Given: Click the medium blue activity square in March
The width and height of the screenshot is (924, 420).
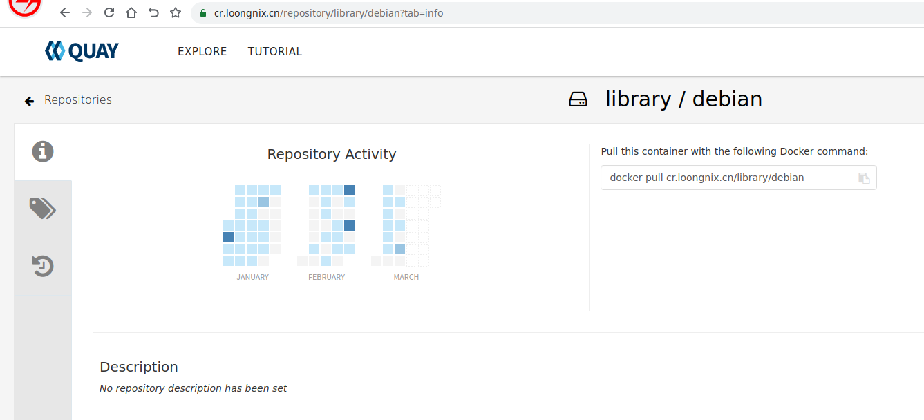Looking at the screenshot, I should click(399, 249).
